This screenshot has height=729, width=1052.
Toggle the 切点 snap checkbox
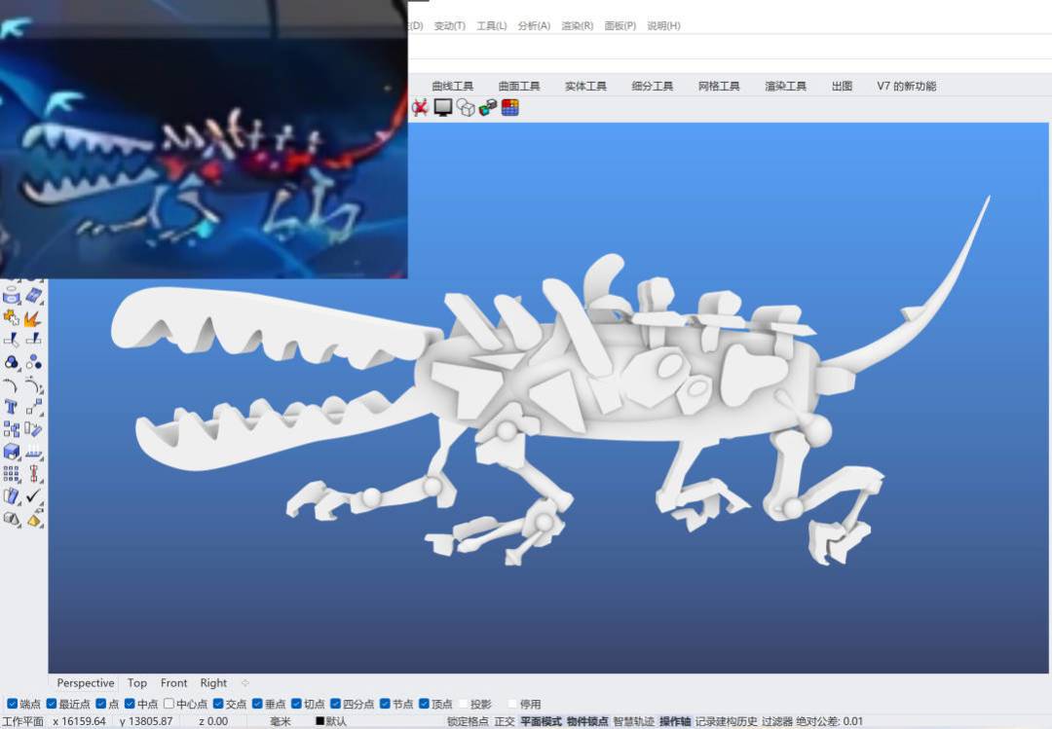point(296,704)
